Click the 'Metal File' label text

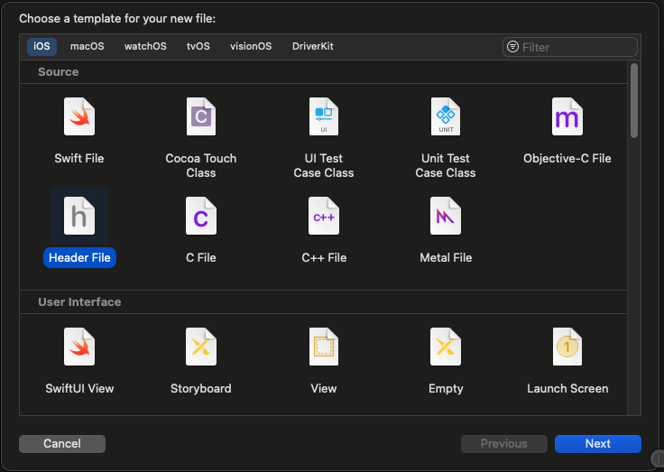coord(446,257)
